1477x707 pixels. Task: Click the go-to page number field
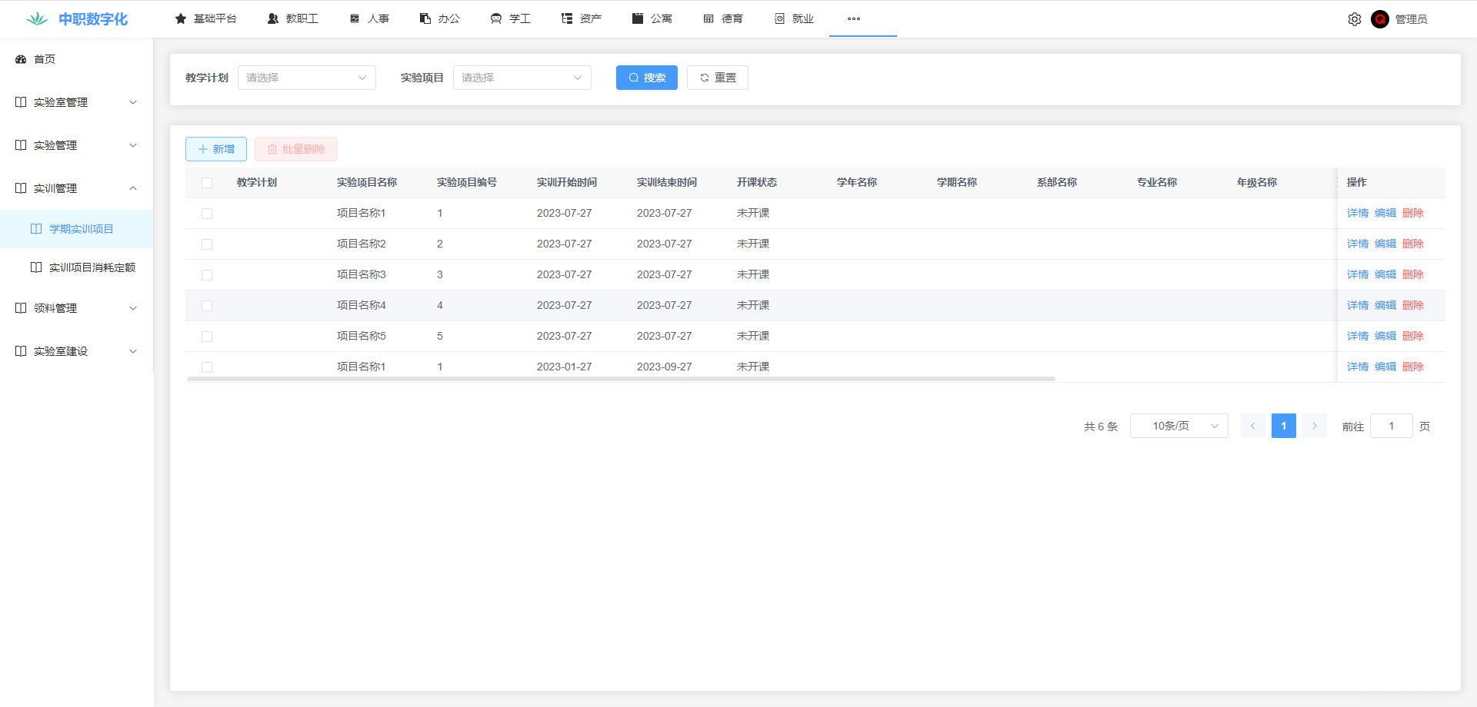click(x=1391, y=426)
